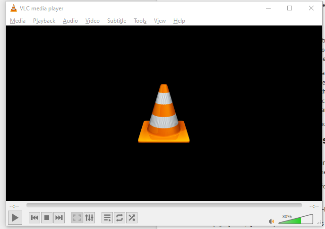The height and width of the screenshot is (229, 325).
Task: Click the Play button
Action: pos(15,218)
